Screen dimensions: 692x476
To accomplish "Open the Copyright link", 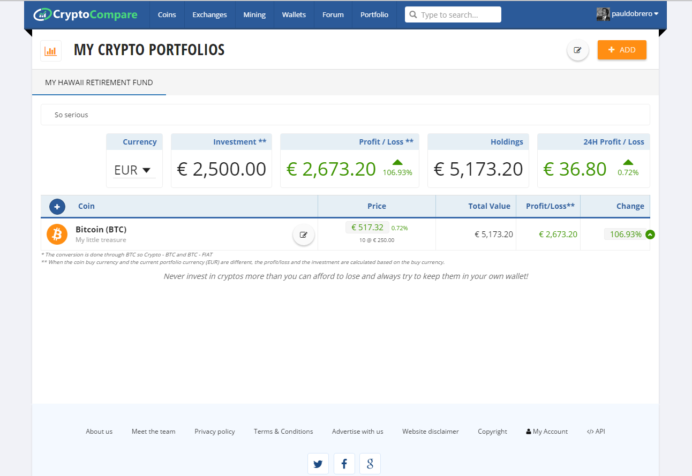I will click(x=493, y=432).
